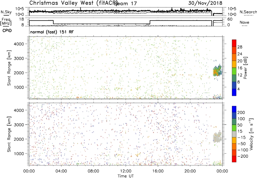Click the '60' tick on the Nave axis
257x178 pixels.
tap(230, 19)
